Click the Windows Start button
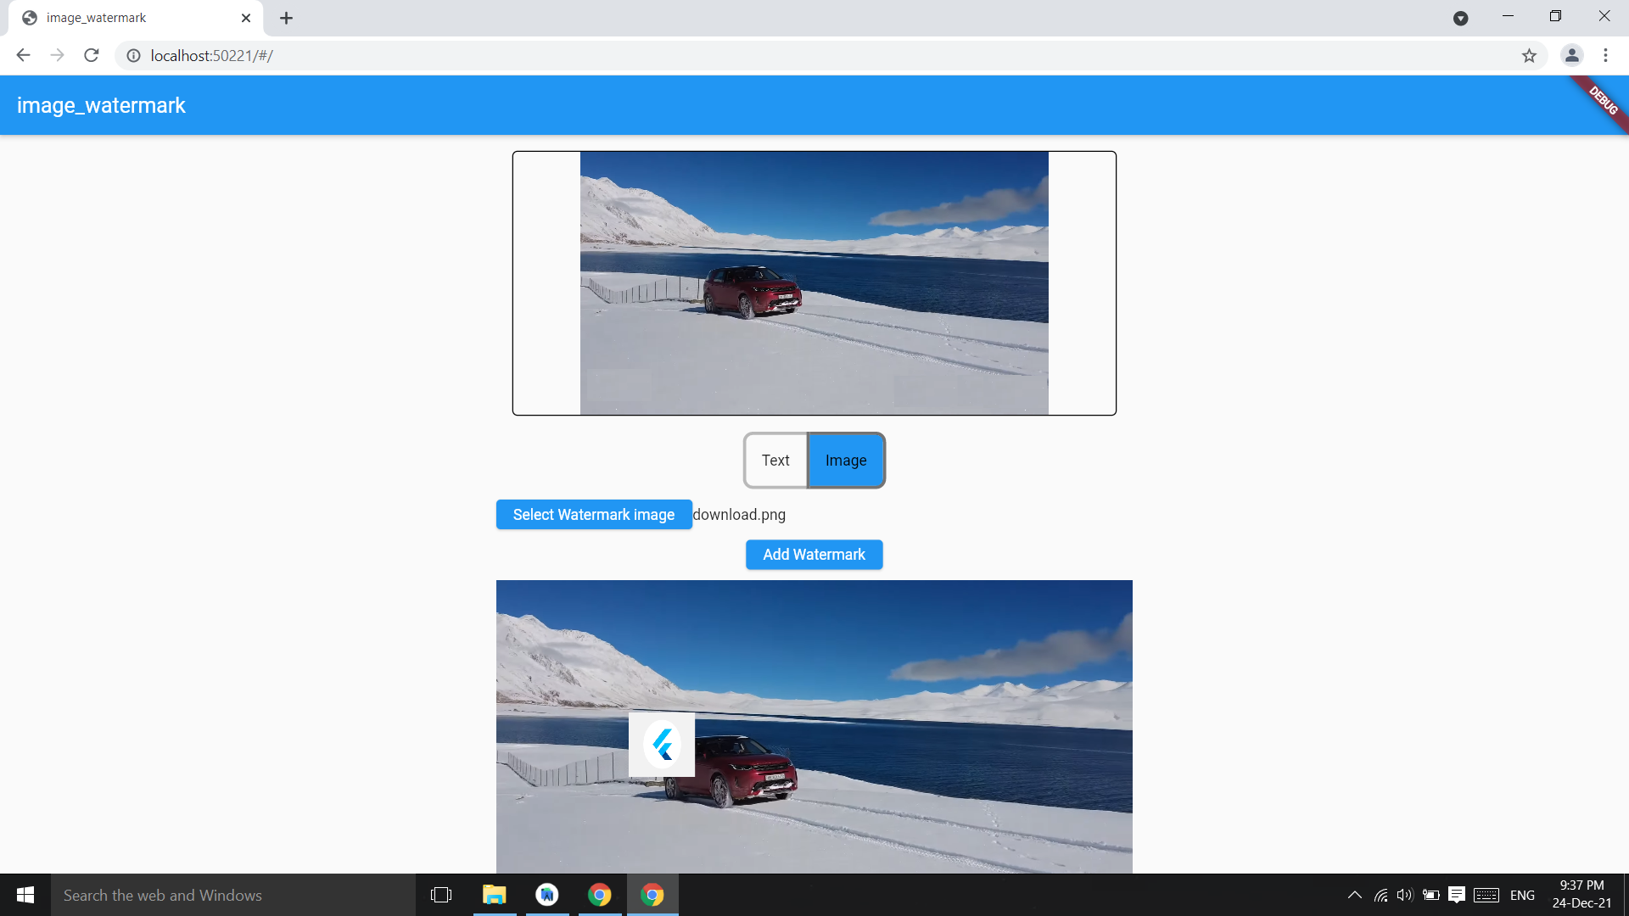1629x916 pixels. click(x=25, y=895)
